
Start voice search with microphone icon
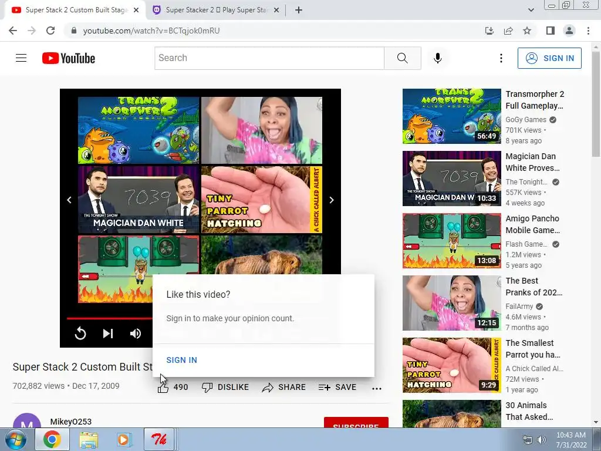click(x=437, y=58)
